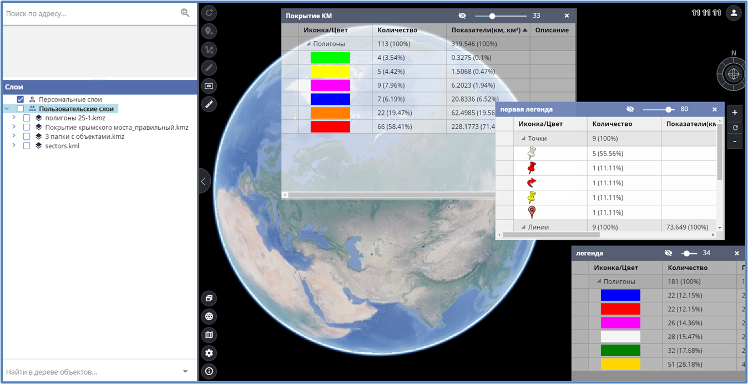Click the screenshot capture tool icon
The width and height of the screenshot is (748, 384).
(x=209, y=86)
